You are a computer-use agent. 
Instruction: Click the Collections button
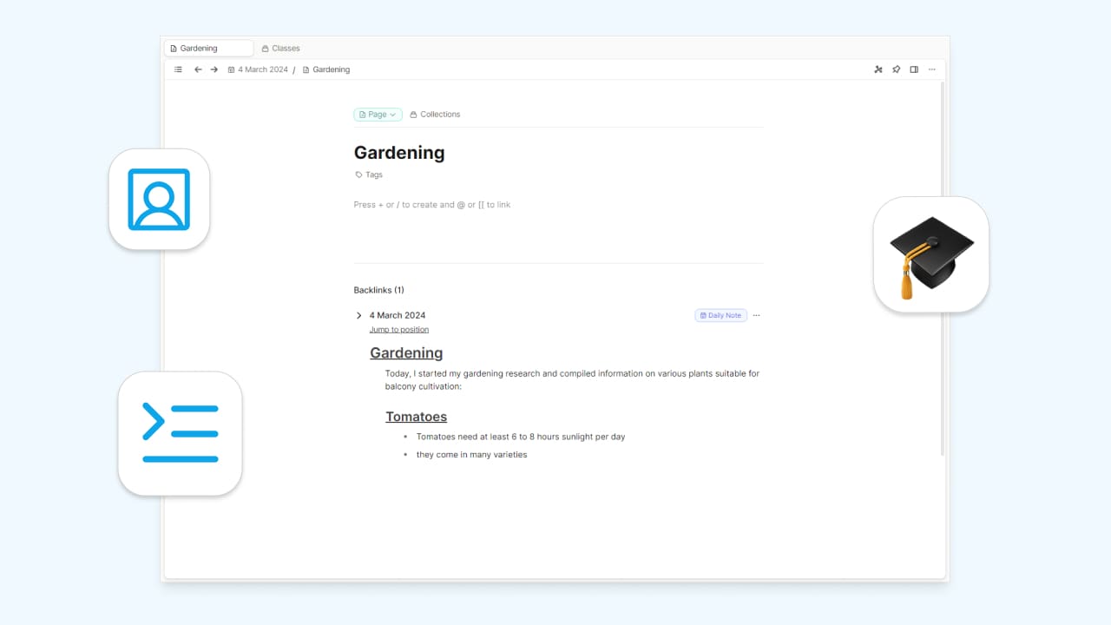coord(435,115)
